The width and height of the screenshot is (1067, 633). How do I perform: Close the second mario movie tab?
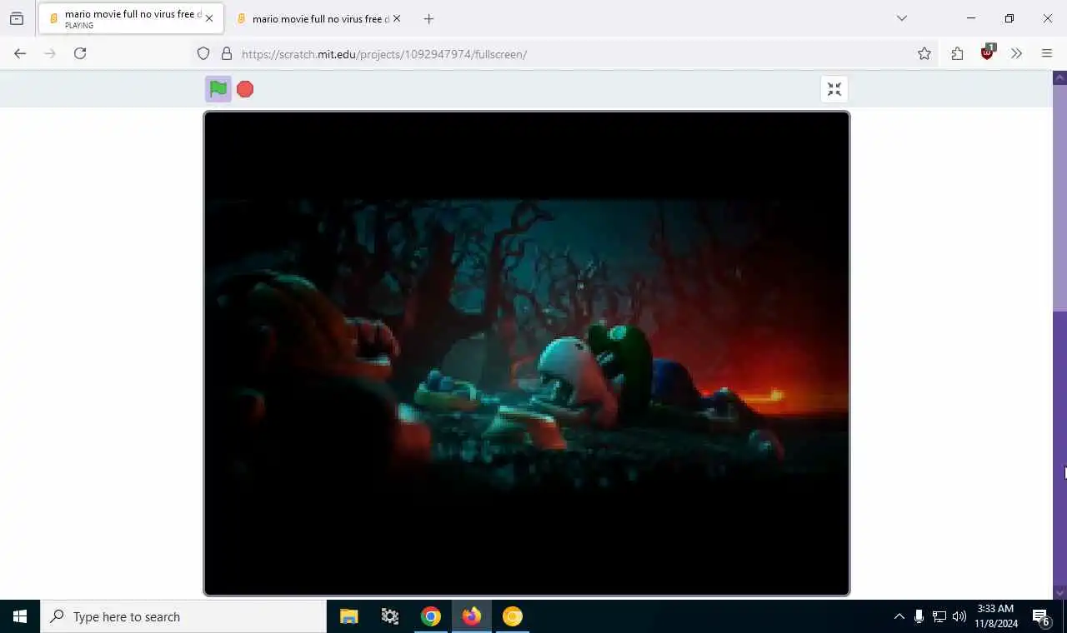tap(397, 18)
